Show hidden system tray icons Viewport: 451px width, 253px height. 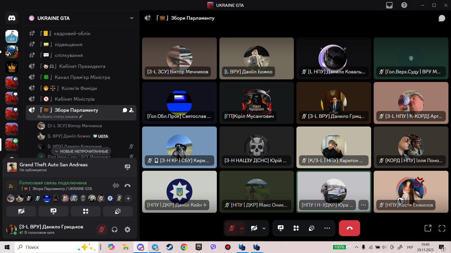coord(357,247)
